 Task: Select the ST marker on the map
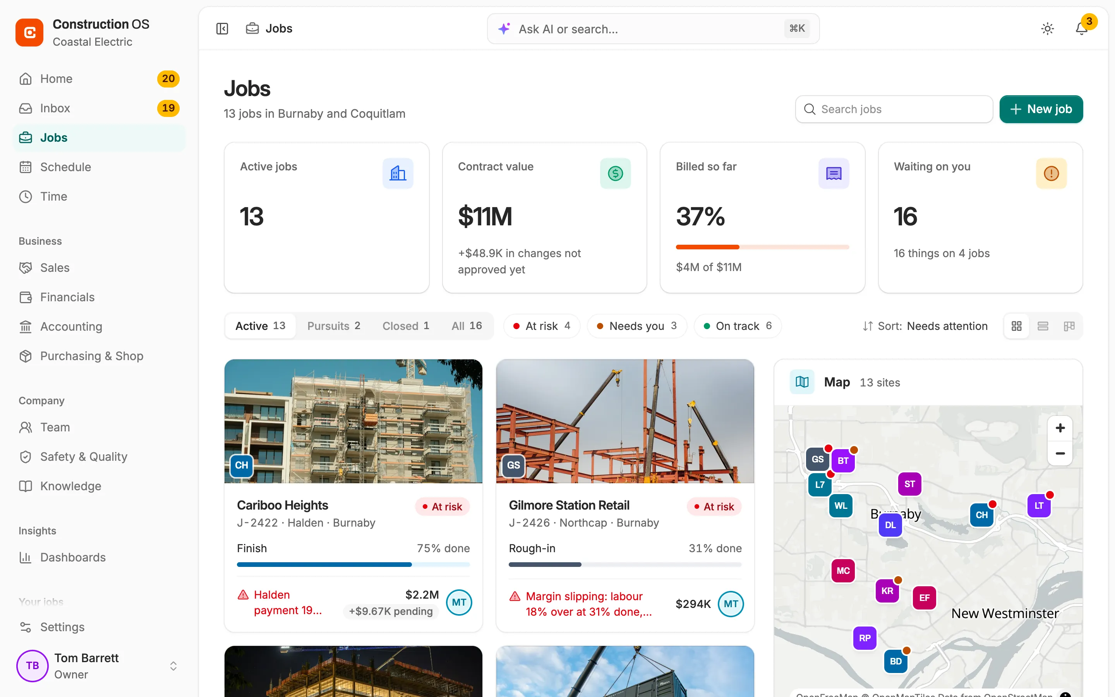tap(909, 484)
